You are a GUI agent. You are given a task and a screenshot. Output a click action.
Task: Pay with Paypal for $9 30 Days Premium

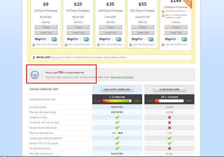coord(46,27)
